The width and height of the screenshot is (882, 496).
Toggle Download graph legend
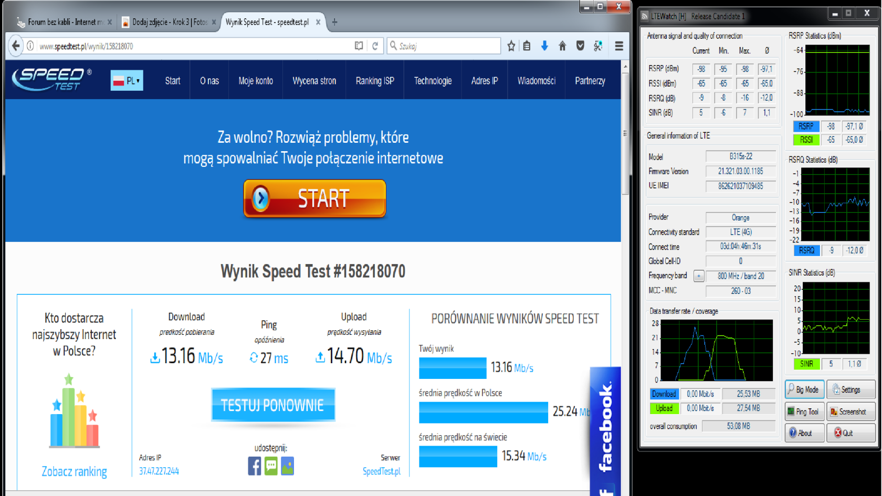(x=664, y=394)
